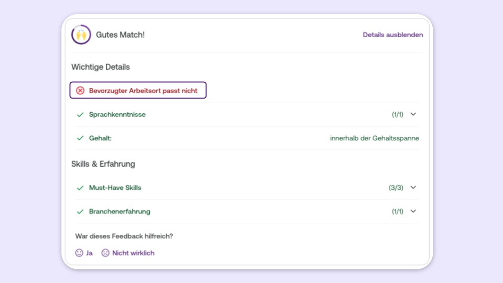Click the green checkmark beside Gehalt
The height and width of the screenshot is (283, 503).
pos(80,138)
